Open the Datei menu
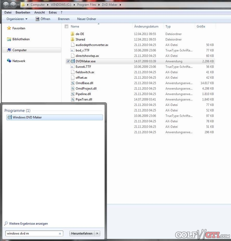The height and width of the screenshot is (241, 231). click(x=8, y=12)
